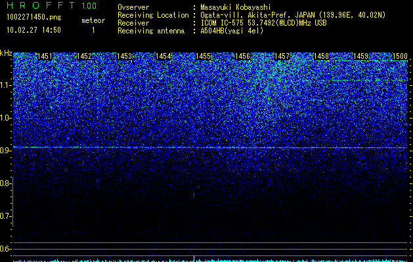Click the 1457 time marker

tap(282, 56)
